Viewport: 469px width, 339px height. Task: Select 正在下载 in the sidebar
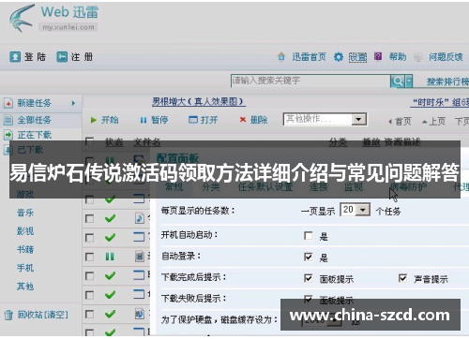(x=35, y=135)
